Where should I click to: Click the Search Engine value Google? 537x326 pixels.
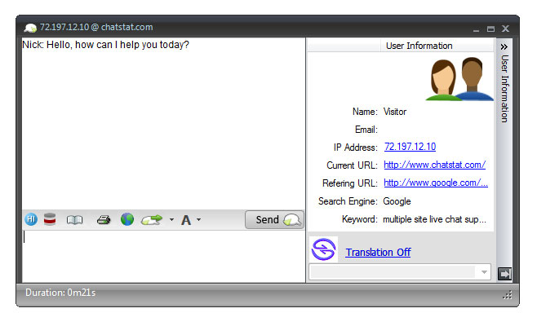pos(397,201)
